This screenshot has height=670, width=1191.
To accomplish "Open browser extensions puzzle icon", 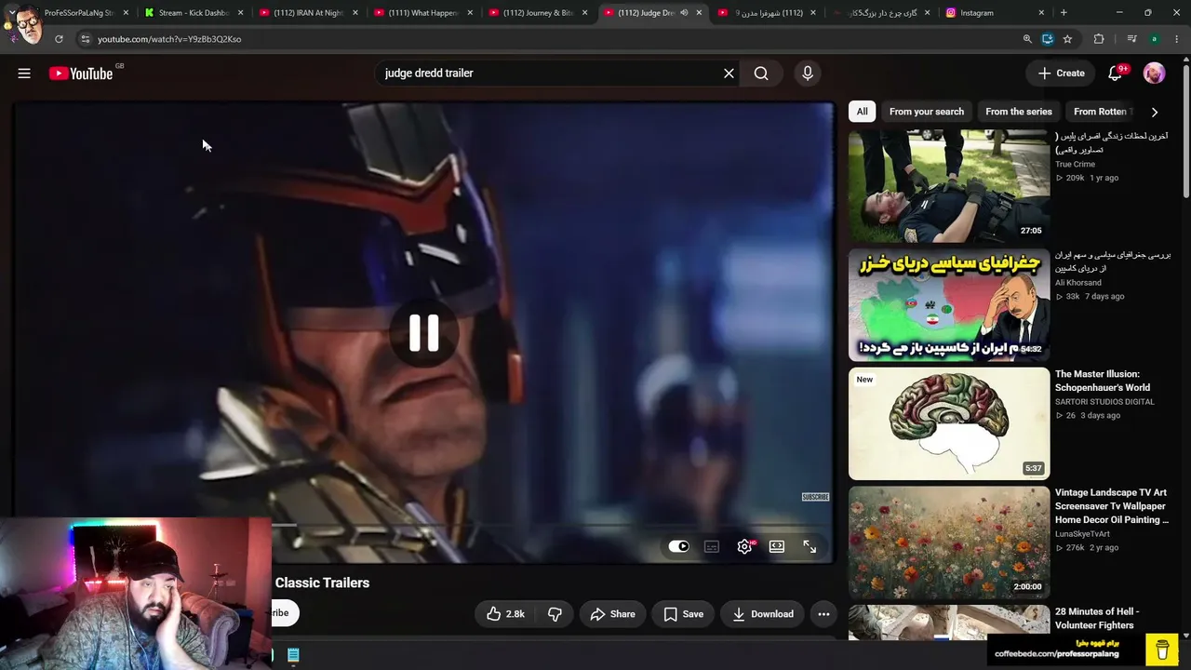I will 1099,39.
